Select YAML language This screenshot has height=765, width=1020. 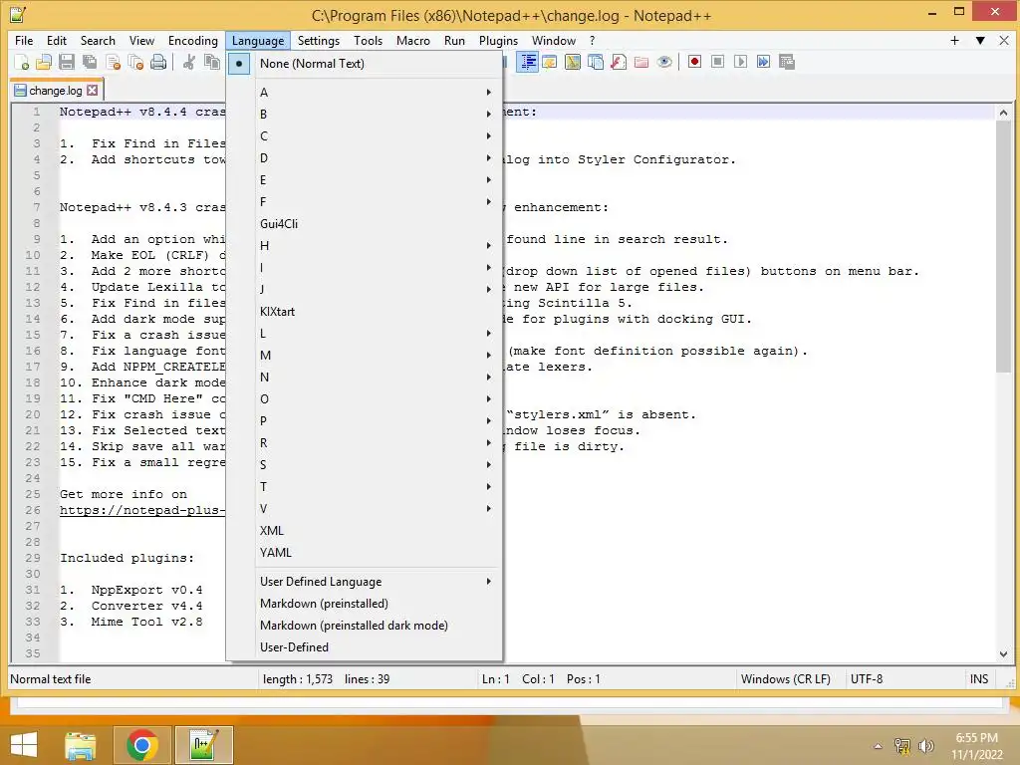pyautogui.click(x=365, y=553)
